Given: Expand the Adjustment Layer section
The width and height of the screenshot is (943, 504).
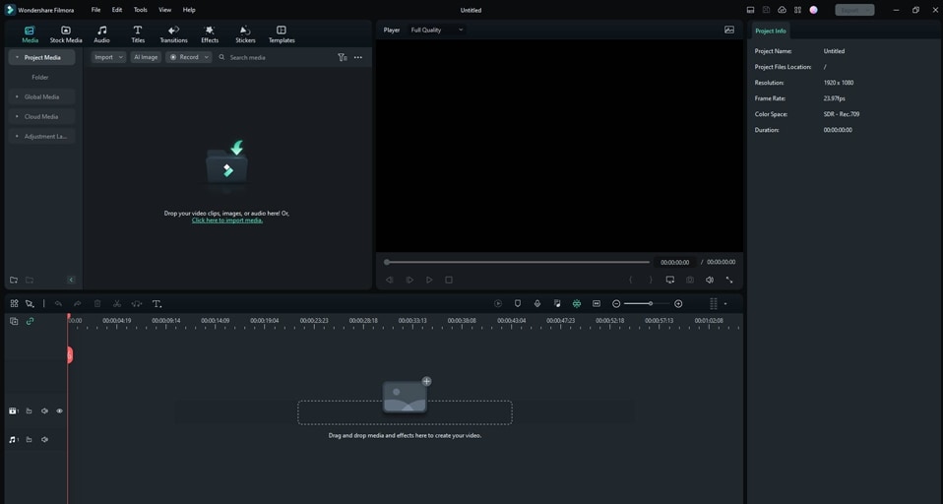Looking at the screenshot, I should [x=17, y=137].
